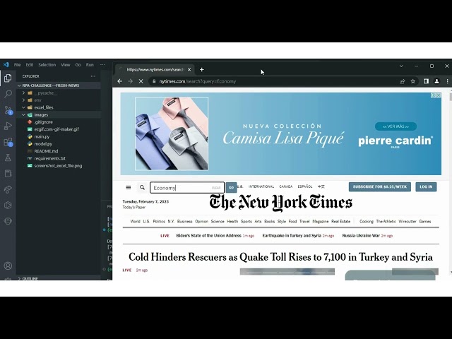The height and width of the screenshot is (339, 452).
Task: Open Chrome side panel icon
Action: pyautogui.click(x=426, y=81)
